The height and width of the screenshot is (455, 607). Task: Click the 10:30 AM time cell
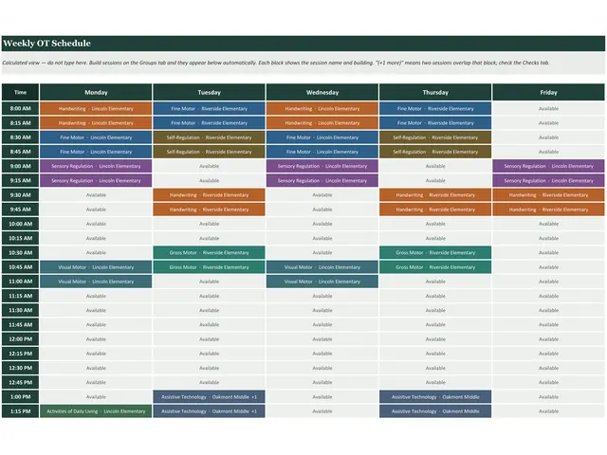(x=20, y=253)
